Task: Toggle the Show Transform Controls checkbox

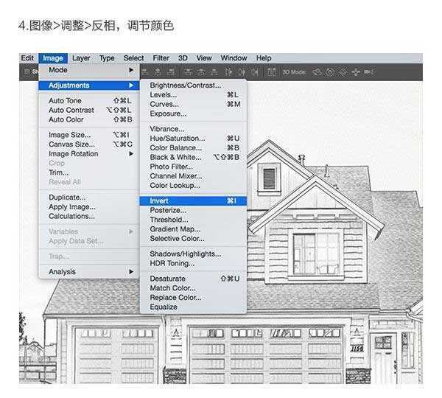Action: [x=27, y=71]
